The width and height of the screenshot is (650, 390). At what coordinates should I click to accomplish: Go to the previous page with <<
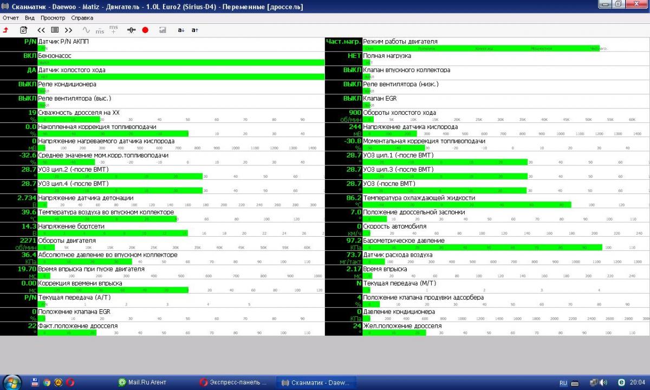pos(41,30)
